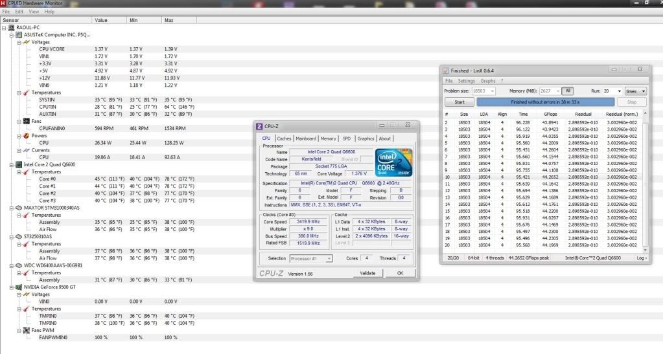Open the File menu in Hardware Monitor
This screenshot has width=663, height=354.
pyautogui.click(x=6, y=12)
